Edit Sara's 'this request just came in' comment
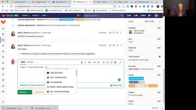Screen dimensions: 196x110 [x=117, y=33]
